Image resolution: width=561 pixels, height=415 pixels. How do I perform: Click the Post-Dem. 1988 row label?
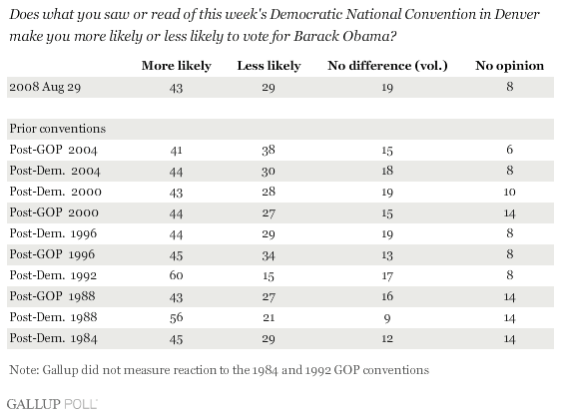click(x=53, y=317)
